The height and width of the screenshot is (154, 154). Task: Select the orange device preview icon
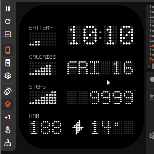tap(8, 50)
